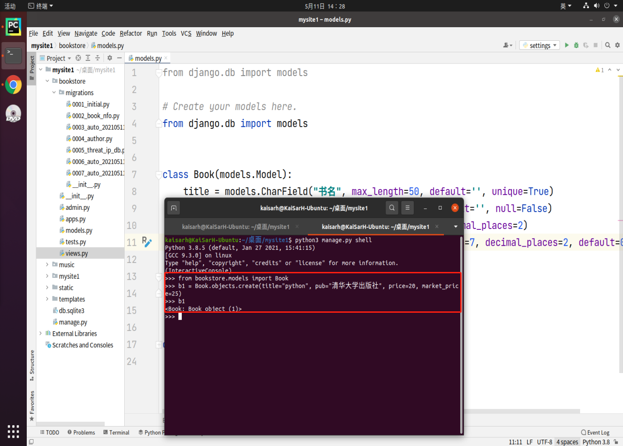The width and height of the screenshot is (623, 446).
Task: Open Search Everywhere magnifier icon
Action: click(x=608, y=45)
